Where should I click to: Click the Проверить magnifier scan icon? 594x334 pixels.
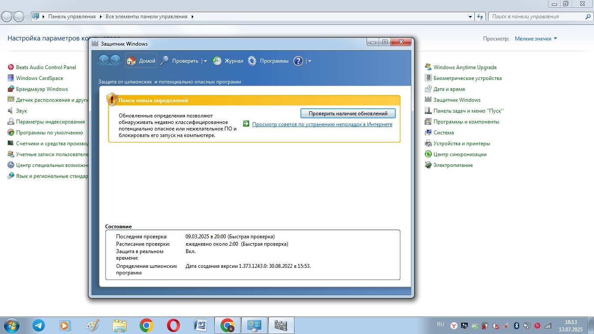(x=164, y=61)
